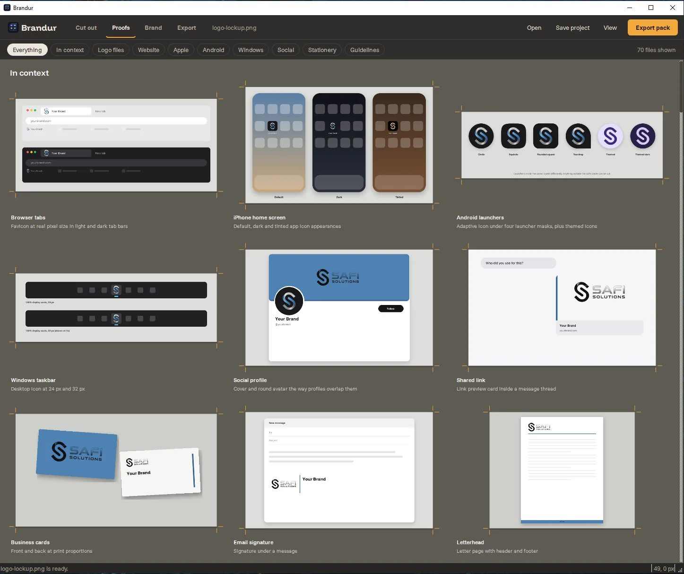
Task: Click the Export pack button
Action: [x=653, y=27]
